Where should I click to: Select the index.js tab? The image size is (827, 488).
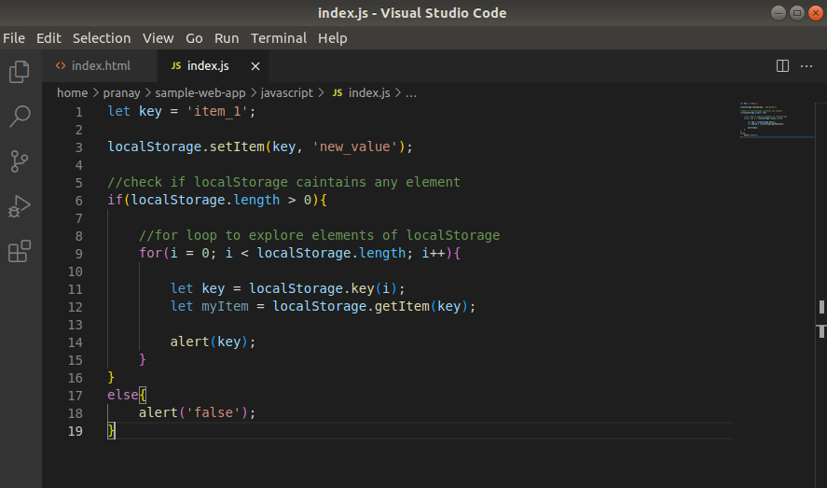[x=213, y=66]
